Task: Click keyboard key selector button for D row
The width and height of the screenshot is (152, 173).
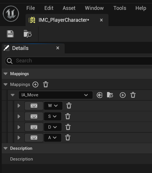Action: (34, 127)
